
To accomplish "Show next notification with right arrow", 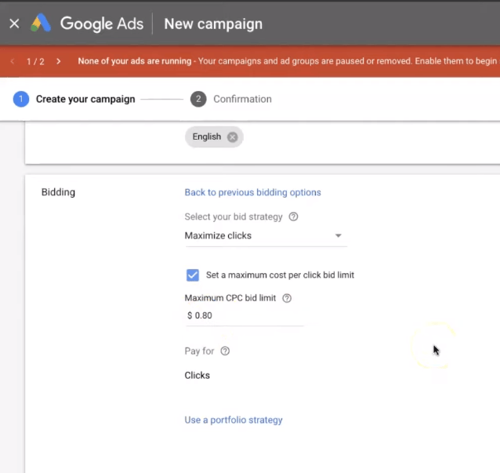I will pos(58,61).
